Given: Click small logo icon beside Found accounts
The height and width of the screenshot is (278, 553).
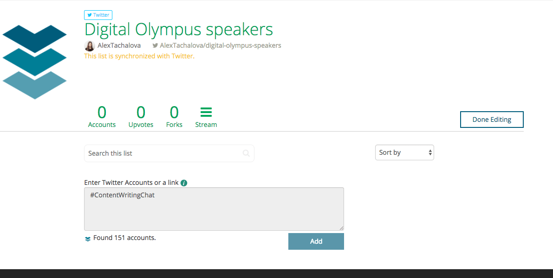Looking at the screenshot, I should (88, 239).
